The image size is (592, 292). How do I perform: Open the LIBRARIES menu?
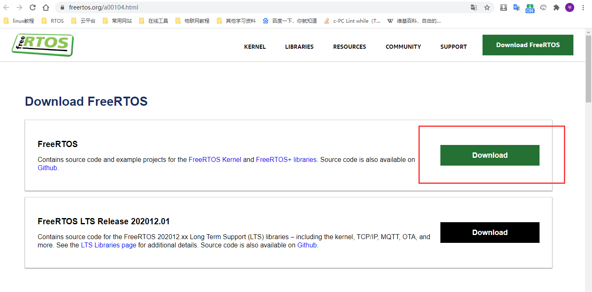(x=299, y=47)
